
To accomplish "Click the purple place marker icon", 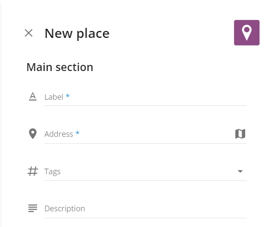I will (246, 33).
